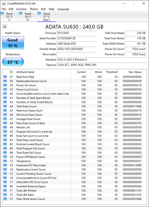Click status orb for Ultra DMA CRC Error Count

(5, 182)
